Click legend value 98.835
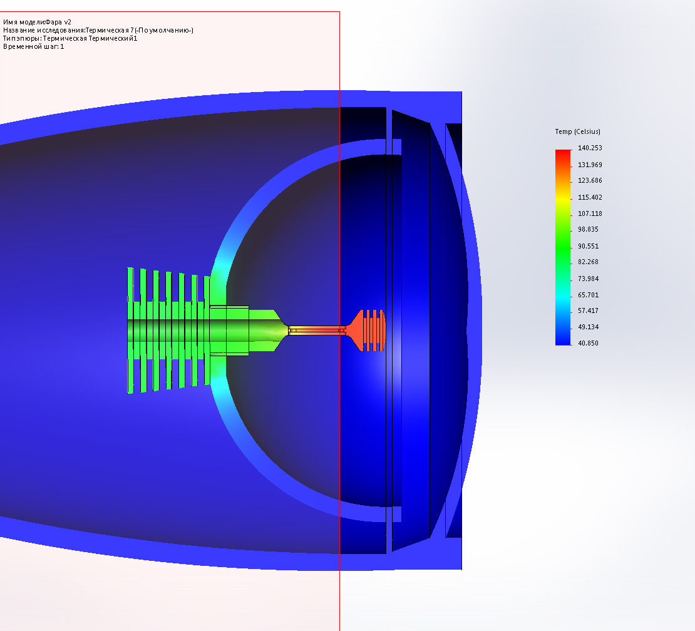The height and width of the screenshot is (631, 695). point(588,229)
